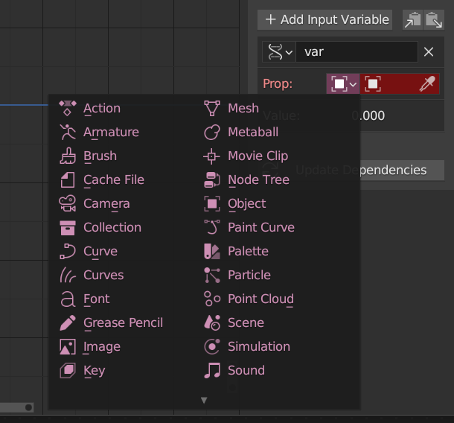Click the Sound music note icon

[x=212, y=370]
